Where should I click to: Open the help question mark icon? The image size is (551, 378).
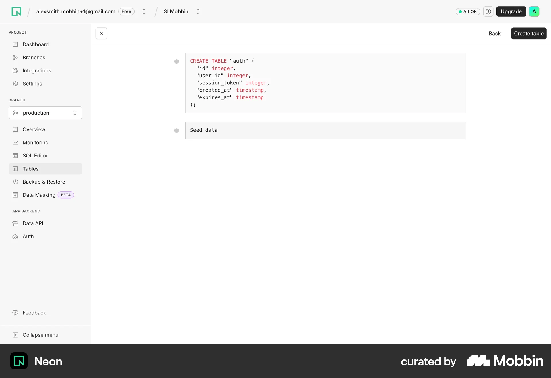488,11
